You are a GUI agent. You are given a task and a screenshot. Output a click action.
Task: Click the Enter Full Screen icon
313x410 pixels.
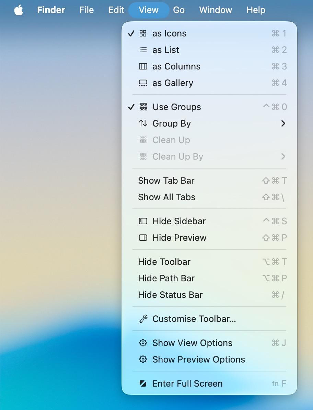(x=143, y=384)
